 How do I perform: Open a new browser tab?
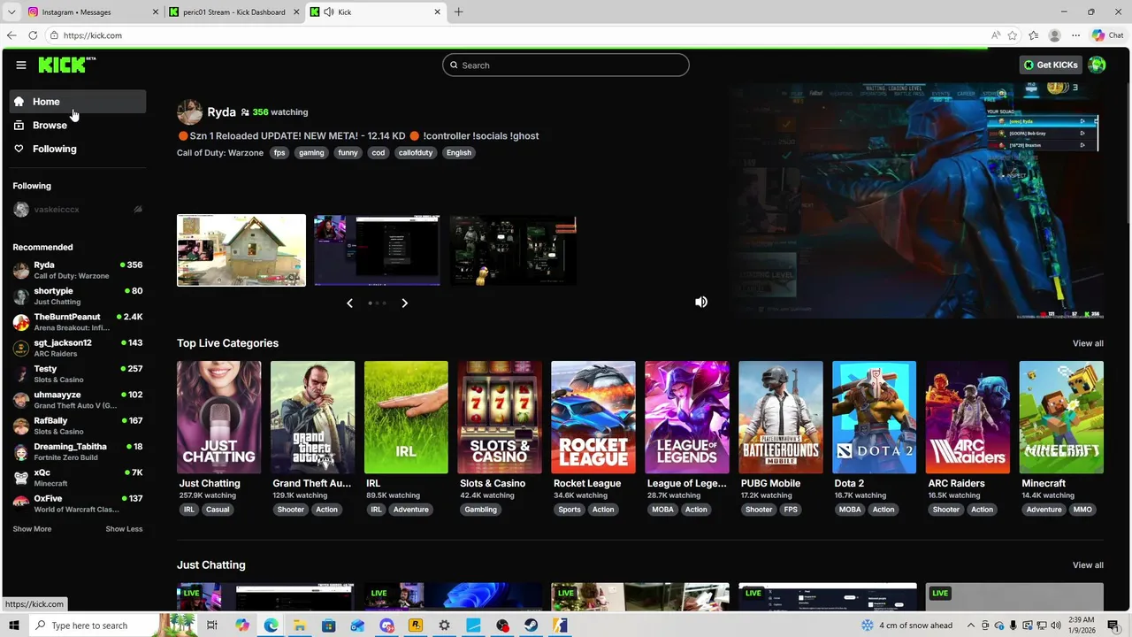pos(458,12)
